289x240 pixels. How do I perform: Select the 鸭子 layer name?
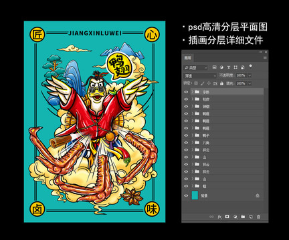pyautogui.click(x=206, y=135)
